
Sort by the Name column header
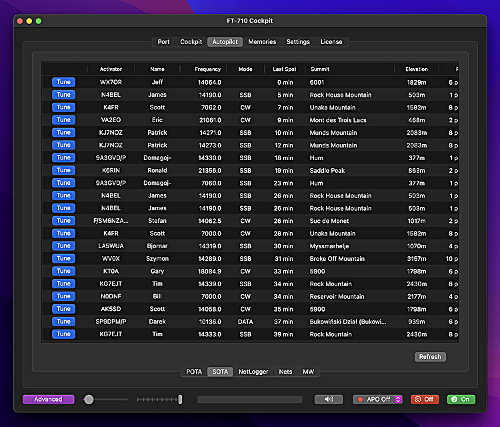(157, 69)
